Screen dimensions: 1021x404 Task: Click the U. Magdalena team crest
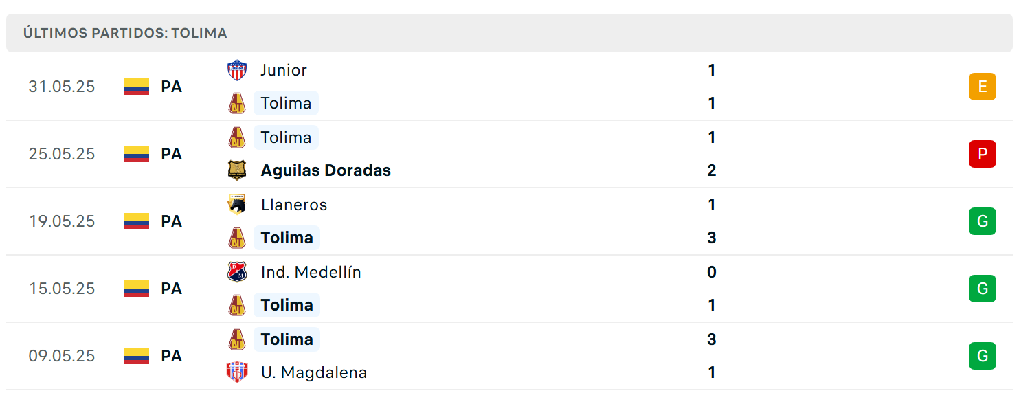coord(237,372)
